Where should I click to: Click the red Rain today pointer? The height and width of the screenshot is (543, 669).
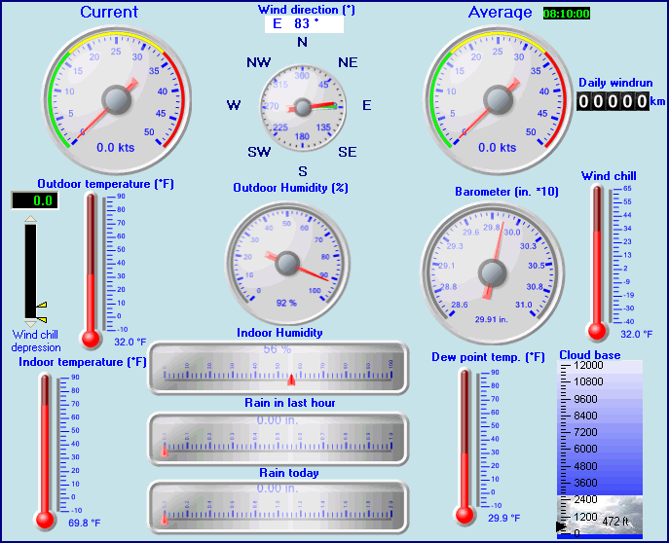tap(165, 519)
